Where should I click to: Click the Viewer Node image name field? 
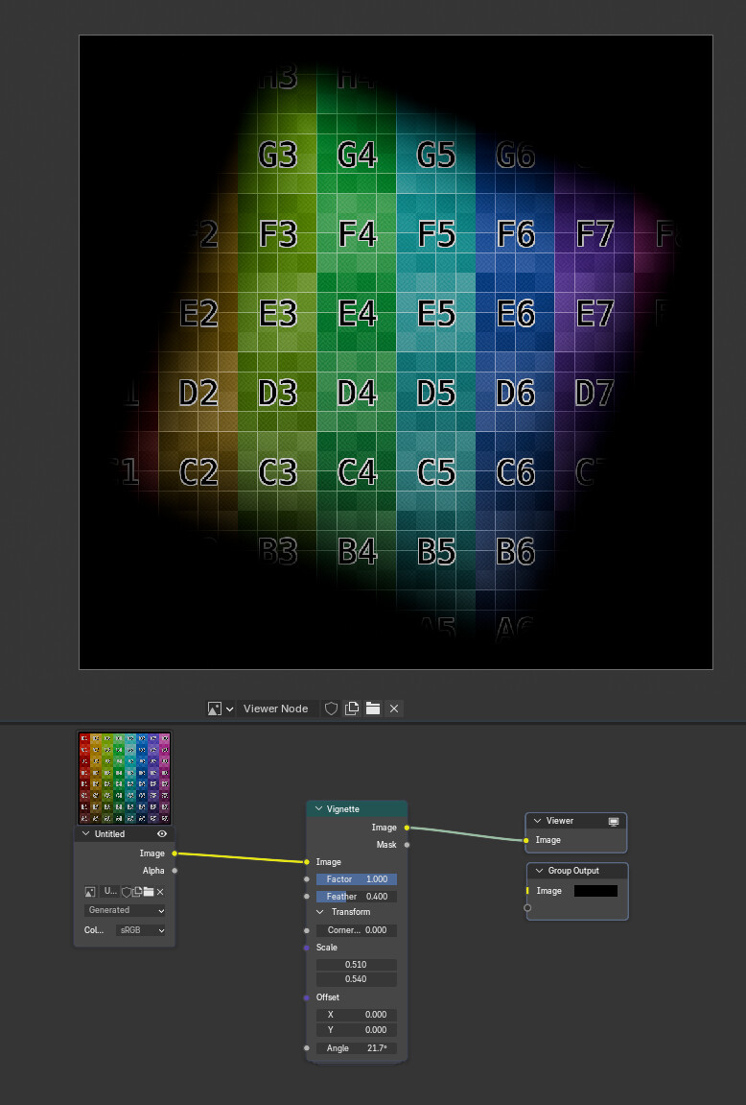276,709
